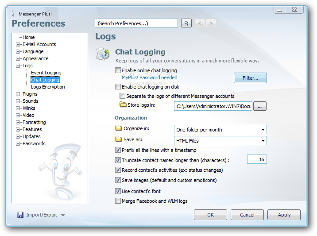This screenshot has width=317, height=236.
Task: Uncheck Use contact's font
Action: click(x=118, y=191)
